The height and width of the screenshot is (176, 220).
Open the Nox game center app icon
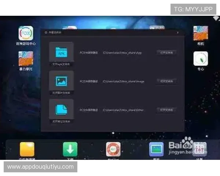(26, 33)
